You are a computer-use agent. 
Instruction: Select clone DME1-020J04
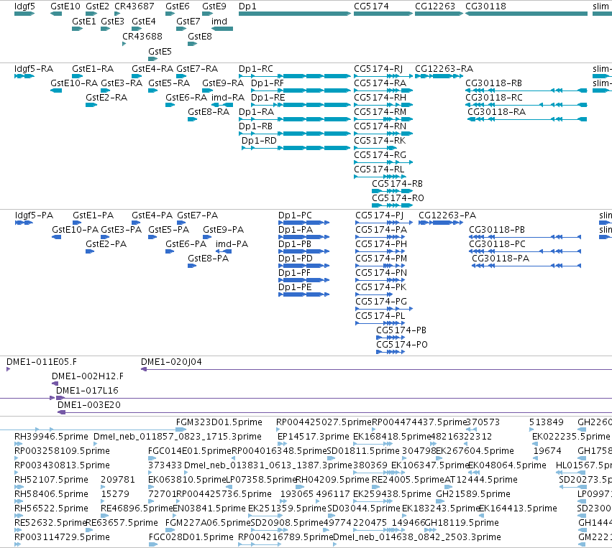(171, 362)
